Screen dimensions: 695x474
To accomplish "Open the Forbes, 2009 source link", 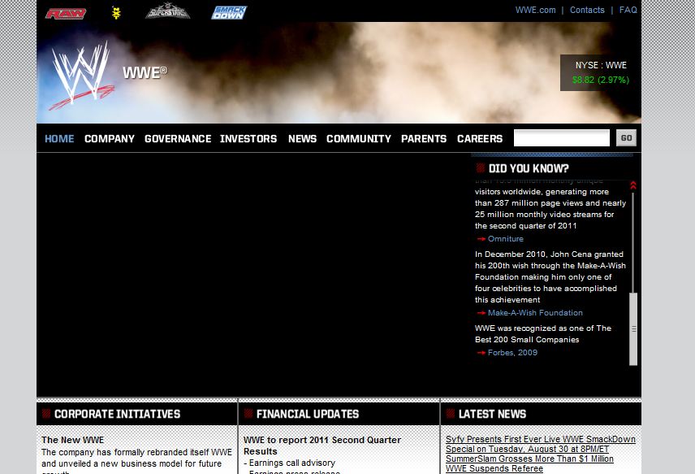I will (x=513, y=353).
